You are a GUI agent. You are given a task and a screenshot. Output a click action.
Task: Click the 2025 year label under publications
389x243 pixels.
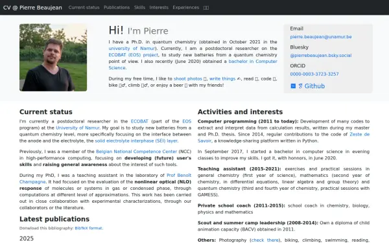tap(27, 238)
